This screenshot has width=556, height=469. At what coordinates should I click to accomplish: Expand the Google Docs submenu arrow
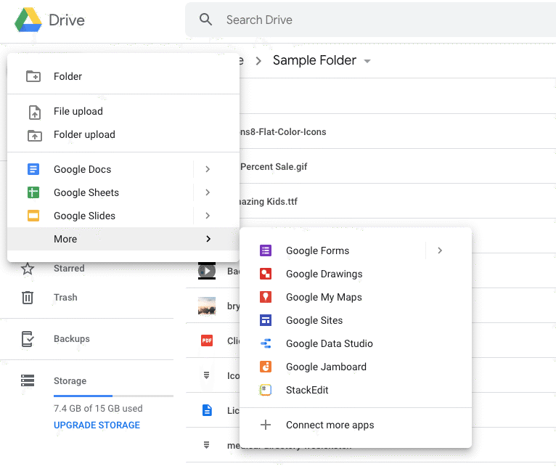[x=208, y=169]
